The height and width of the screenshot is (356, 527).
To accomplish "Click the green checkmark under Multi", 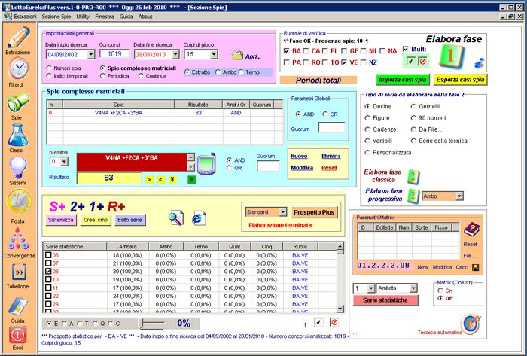I will [410, 62].
